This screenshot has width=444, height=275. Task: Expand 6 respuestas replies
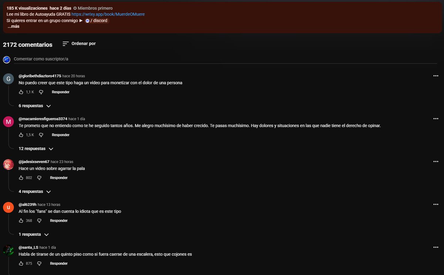tap(35, 106)
